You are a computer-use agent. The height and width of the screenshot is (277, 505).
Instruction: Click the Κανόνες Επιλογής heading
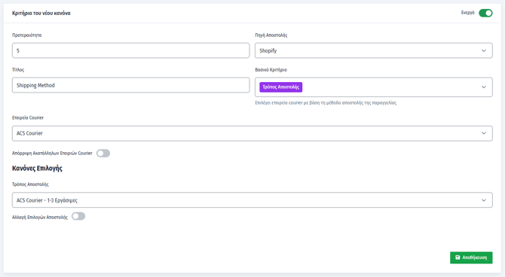pos(37,169)
